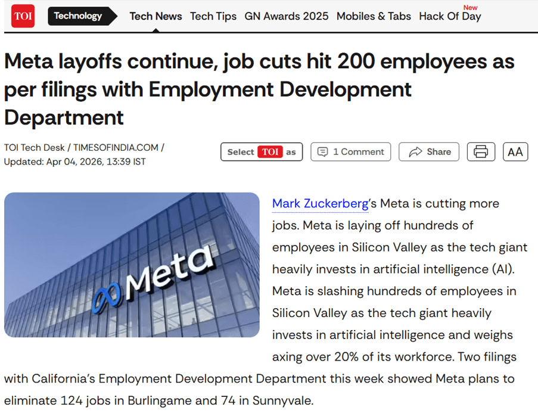
Task: Open the TOI red logo homepage
Action: tap(23, 15)
